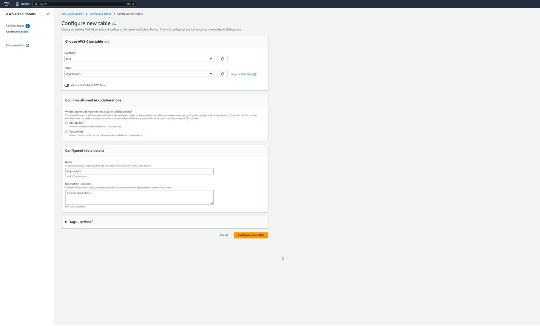This screenshot has height=326, width=540.
Task: Click the Services label in top bar
Action: [25, 4]
